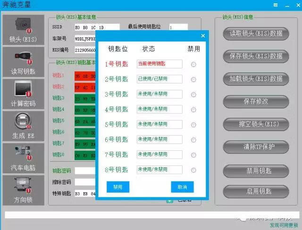Click 加载锁头(EIS)数据 button
302x230 pixels.
pos(256,79)
